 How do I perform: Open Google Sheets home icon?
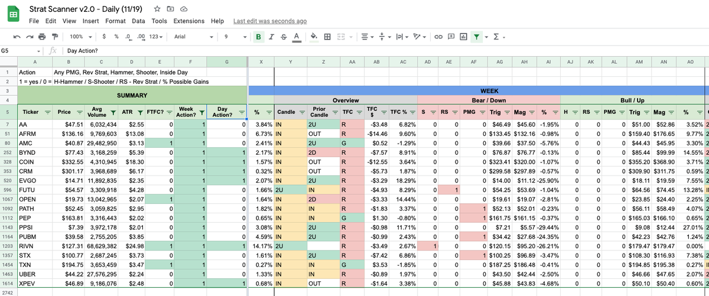pos(14,14)
